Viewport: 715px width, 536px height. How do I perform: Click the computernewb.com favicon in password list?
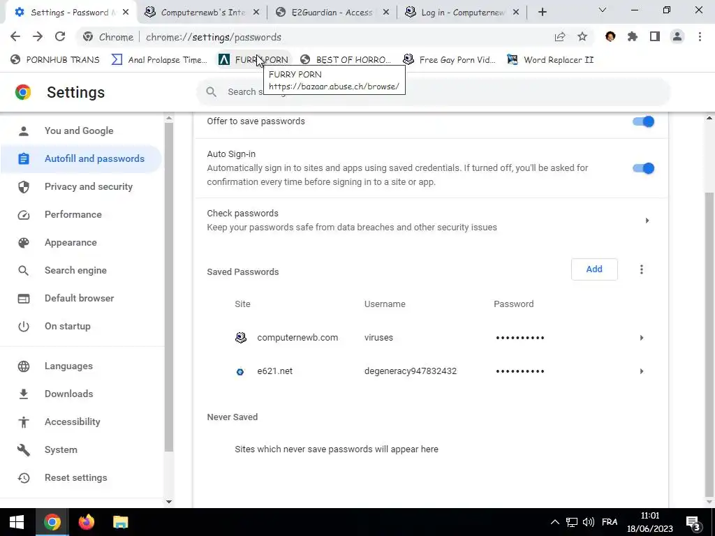(x=240, y=338)
